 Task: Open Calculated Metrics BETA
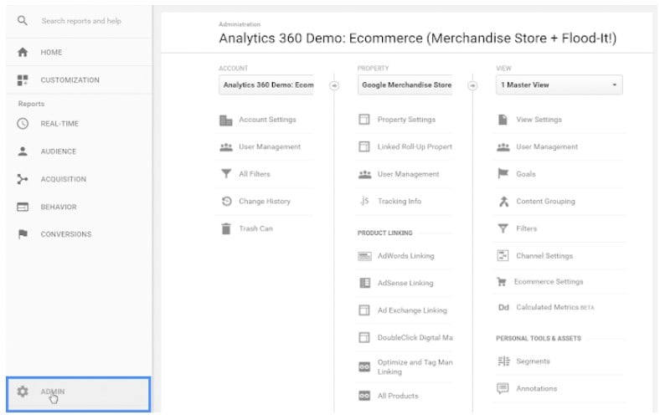click(x=555, y=307)
